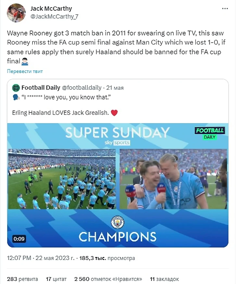Click the @footballdaily handle in the quote
Screen dimensions: 237x284
[82, 88]
